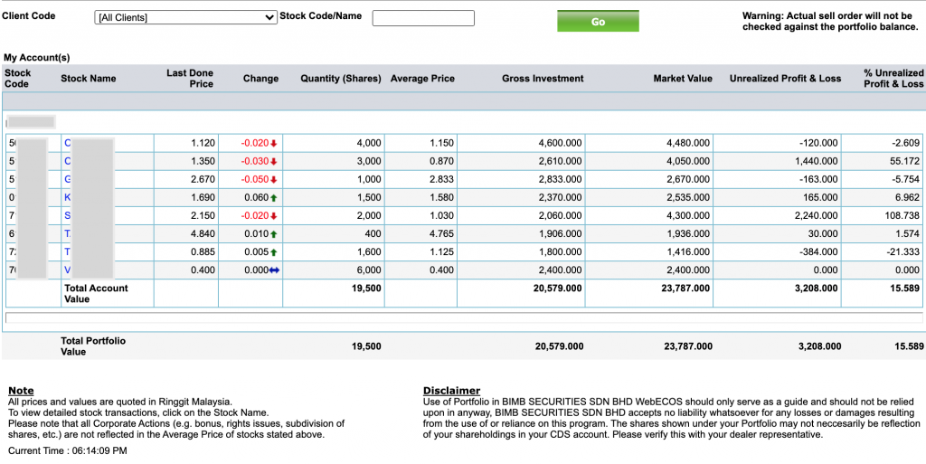Select gross investment 2,610.000

561,161
